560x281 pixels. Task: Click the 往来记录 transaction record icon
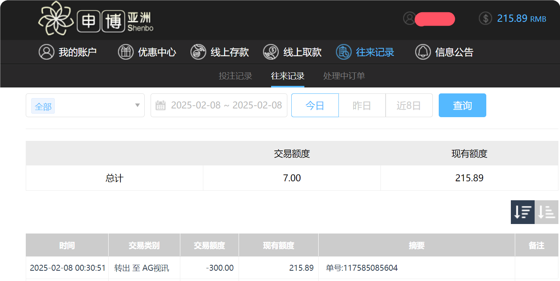pos(344,52)
